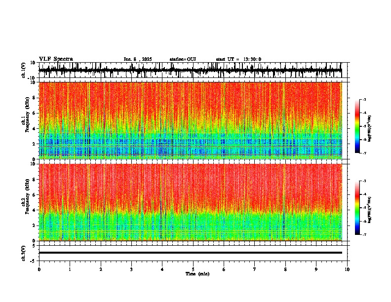Select the "start UT = 13:30: 0" label

(238, 59)
